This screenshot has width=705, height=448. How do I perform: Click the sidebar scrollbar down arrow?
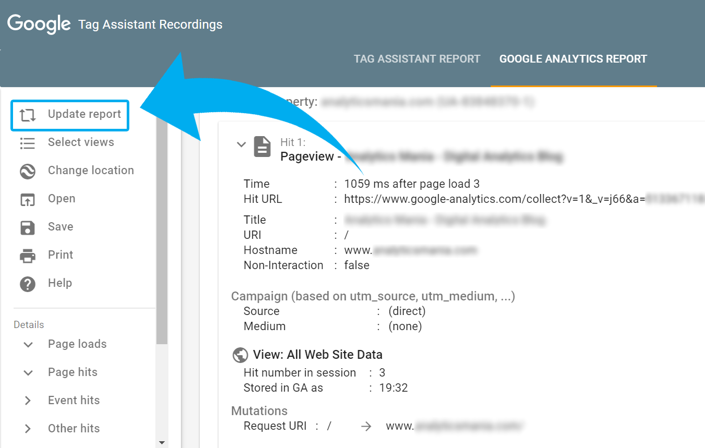tap(162, 442)
